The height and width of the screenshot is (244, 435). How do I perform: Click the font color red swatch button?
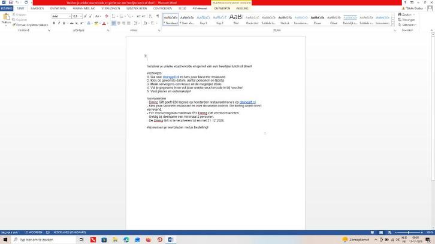pyautogui.click(x=104, y=23)
